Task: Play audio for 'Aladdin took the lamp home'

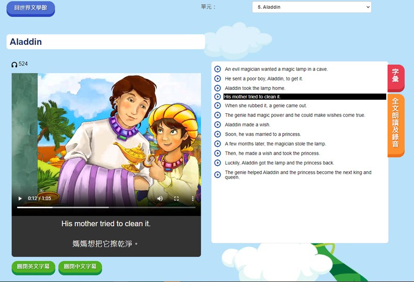Action: coord(217,88)
